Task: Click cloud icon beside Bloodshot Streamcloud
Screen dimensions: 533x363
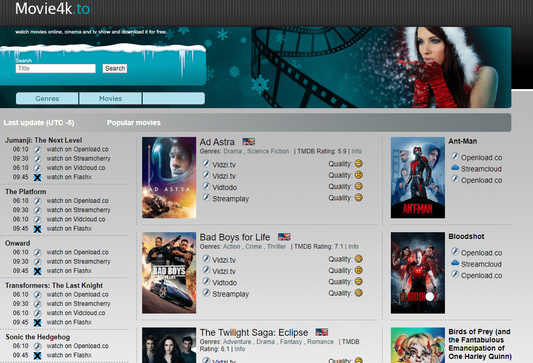Action: [455, 263]
